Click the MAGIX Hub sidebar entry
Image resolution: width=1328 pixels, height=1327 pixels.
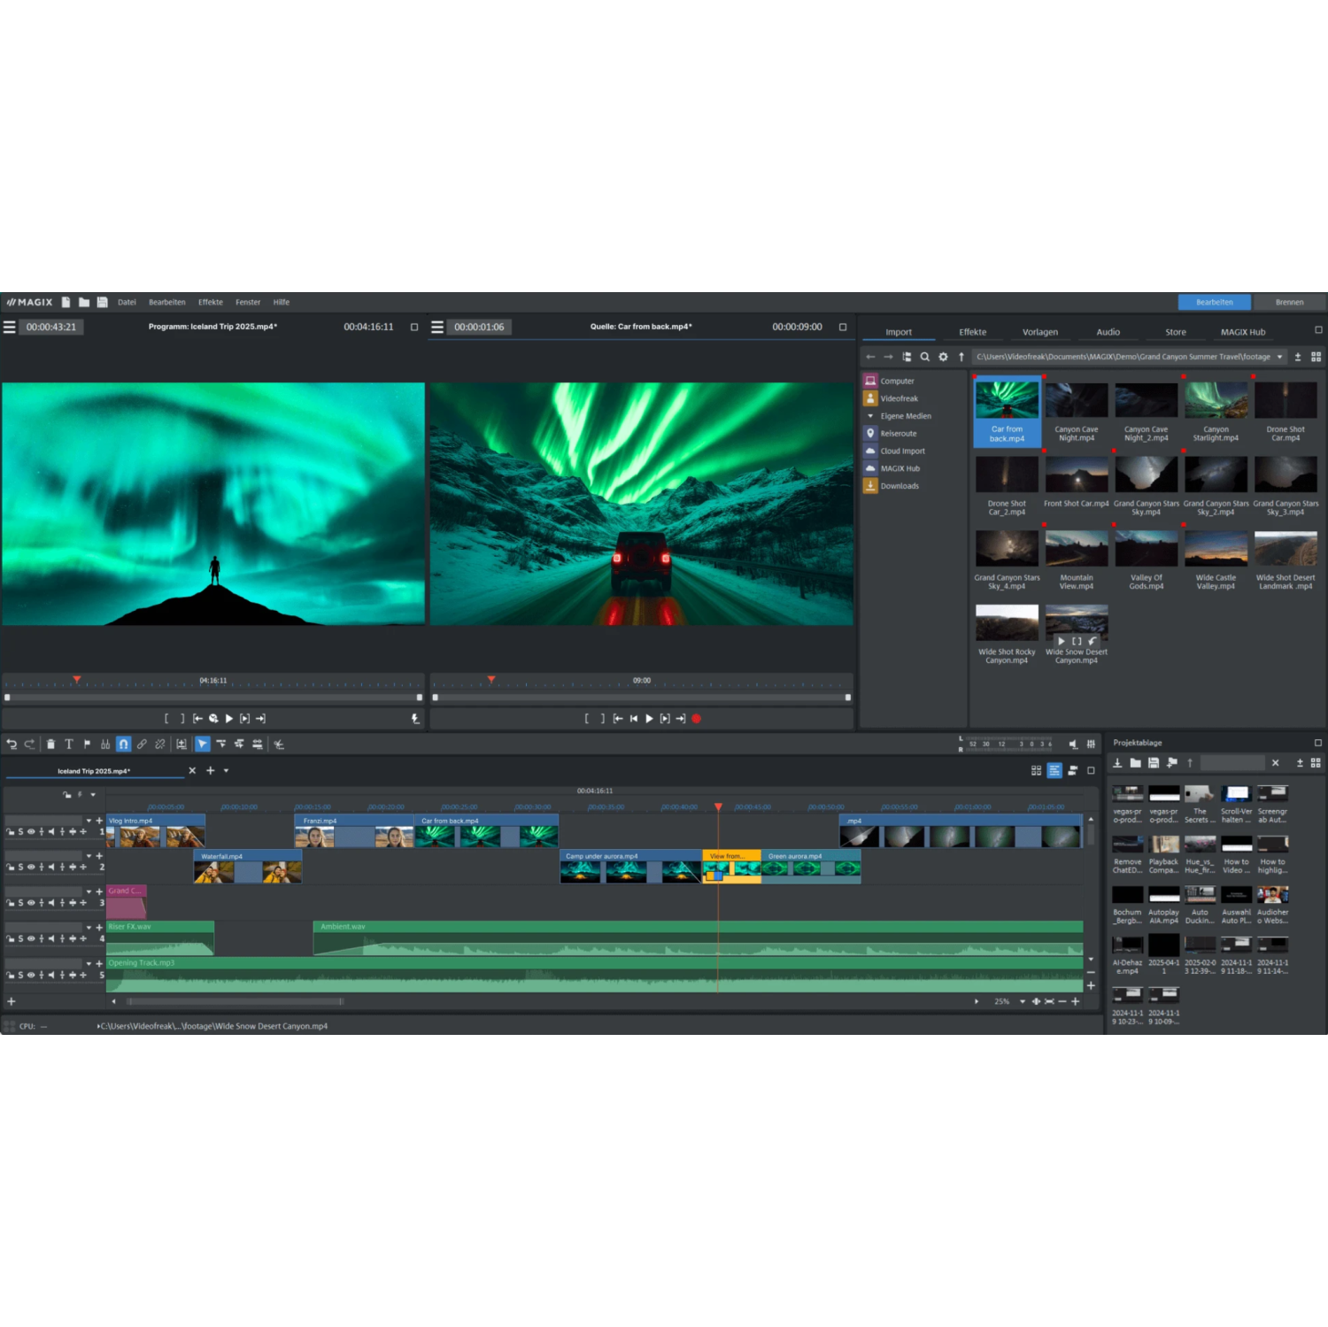coord(901,468)
